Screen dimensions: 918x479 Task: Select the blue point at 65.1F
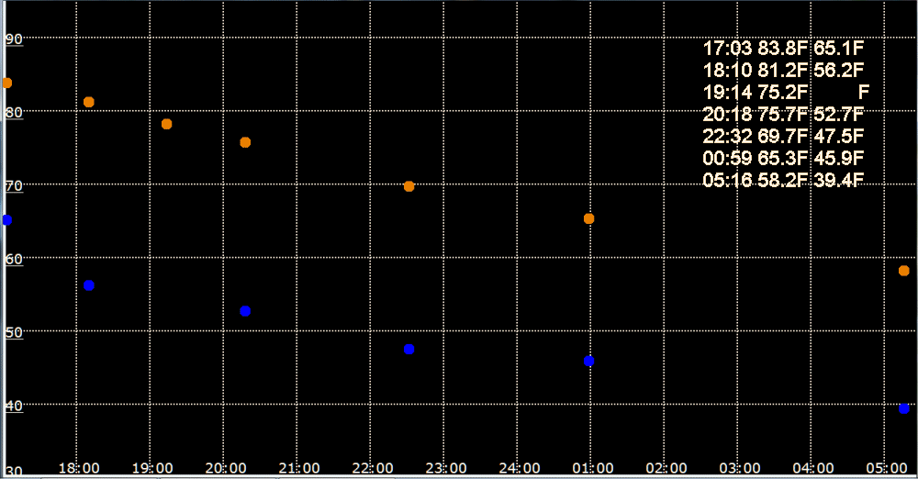coord(6,220)
